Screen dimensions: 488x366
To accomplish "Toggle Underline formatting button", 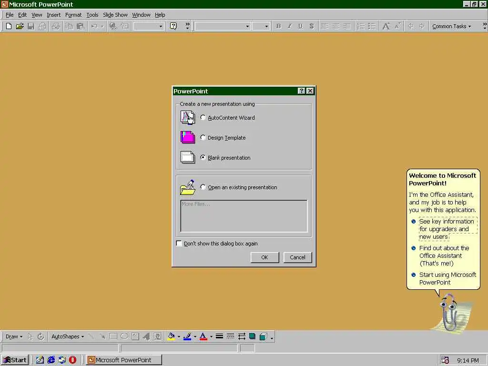I will click(300, 26).
